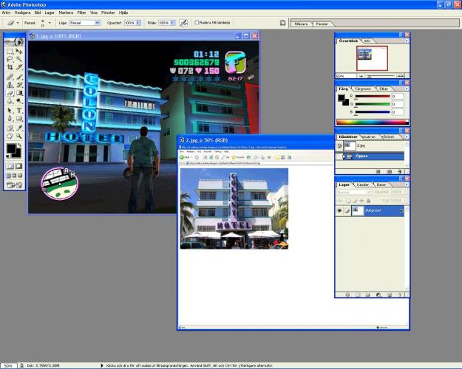Select the Eraser tool in toolbox

pyautogui.click(x=10, y=93)
